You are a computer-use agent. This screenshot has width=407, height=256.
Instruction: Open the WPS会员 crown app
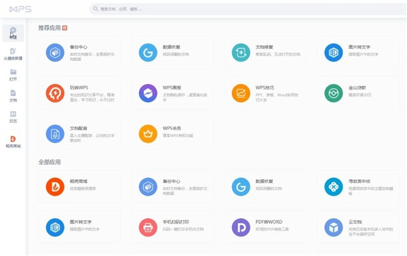[172, 133]
